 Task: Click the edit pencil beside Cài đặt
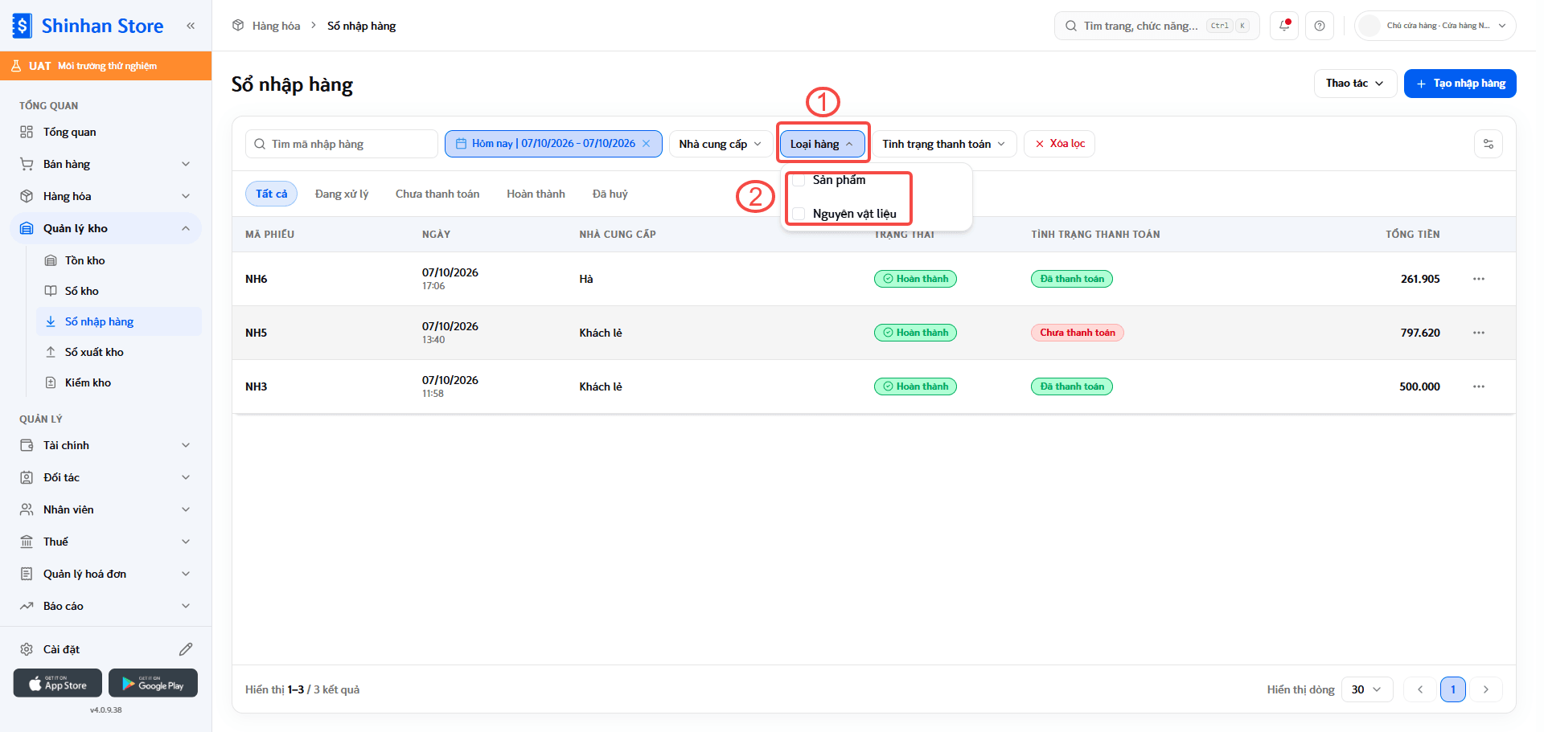(x=186, y=649)
